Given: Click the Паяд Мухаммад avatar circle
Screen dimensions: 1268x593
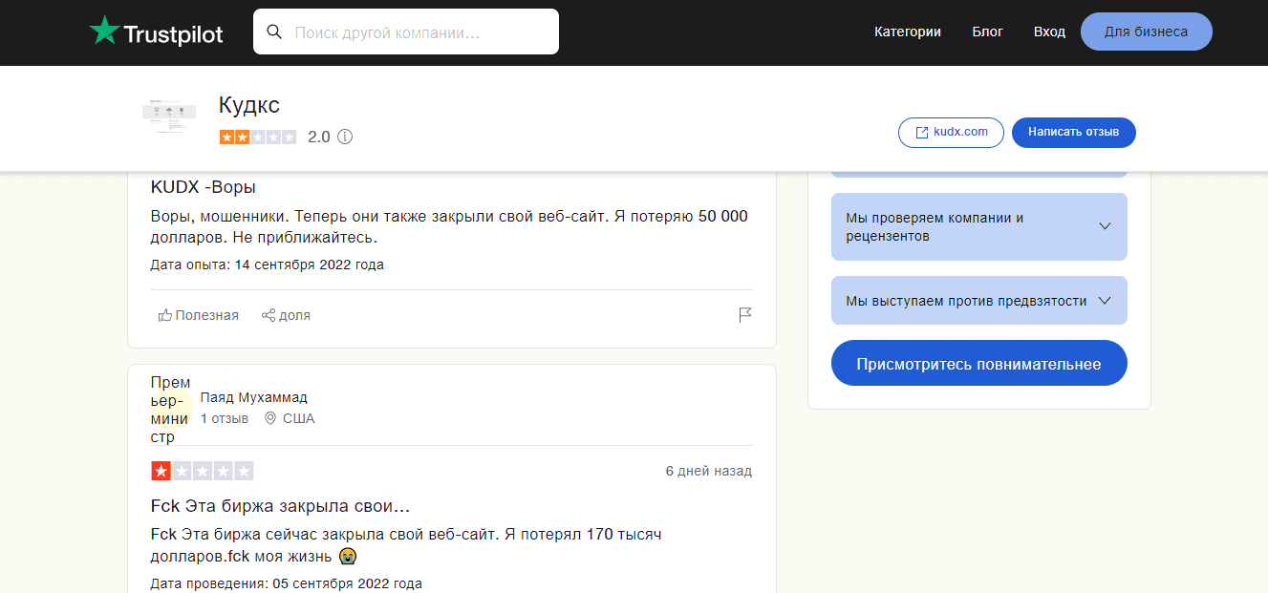Looking at the screenshot, I should 171,410.
